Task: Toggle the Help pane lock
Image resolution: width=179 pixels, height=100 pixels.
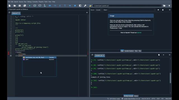Action: coord(163,10)
